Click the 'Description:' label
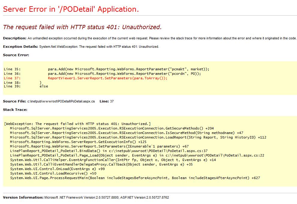The height and width of the screenshot is (204, 297). tap(15, 38)
